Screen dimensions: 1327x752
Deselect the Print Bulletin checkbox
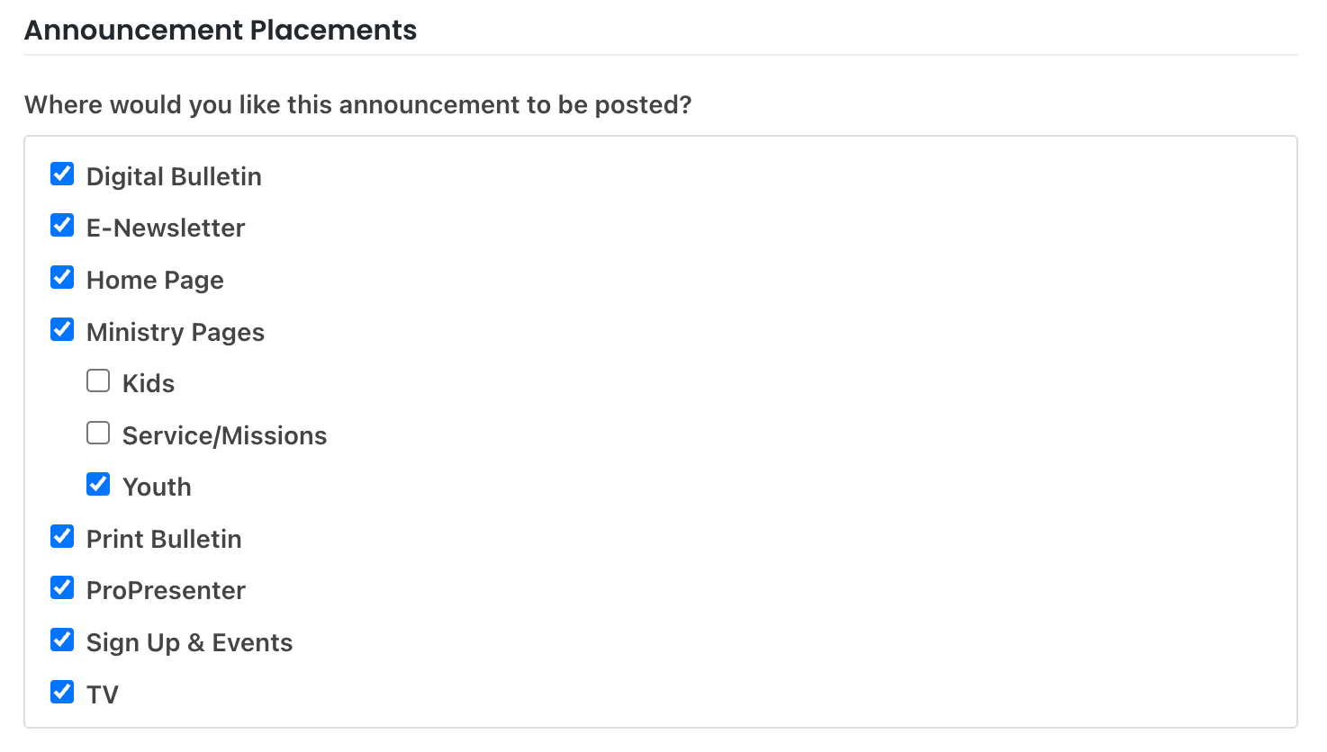[62, 536]
